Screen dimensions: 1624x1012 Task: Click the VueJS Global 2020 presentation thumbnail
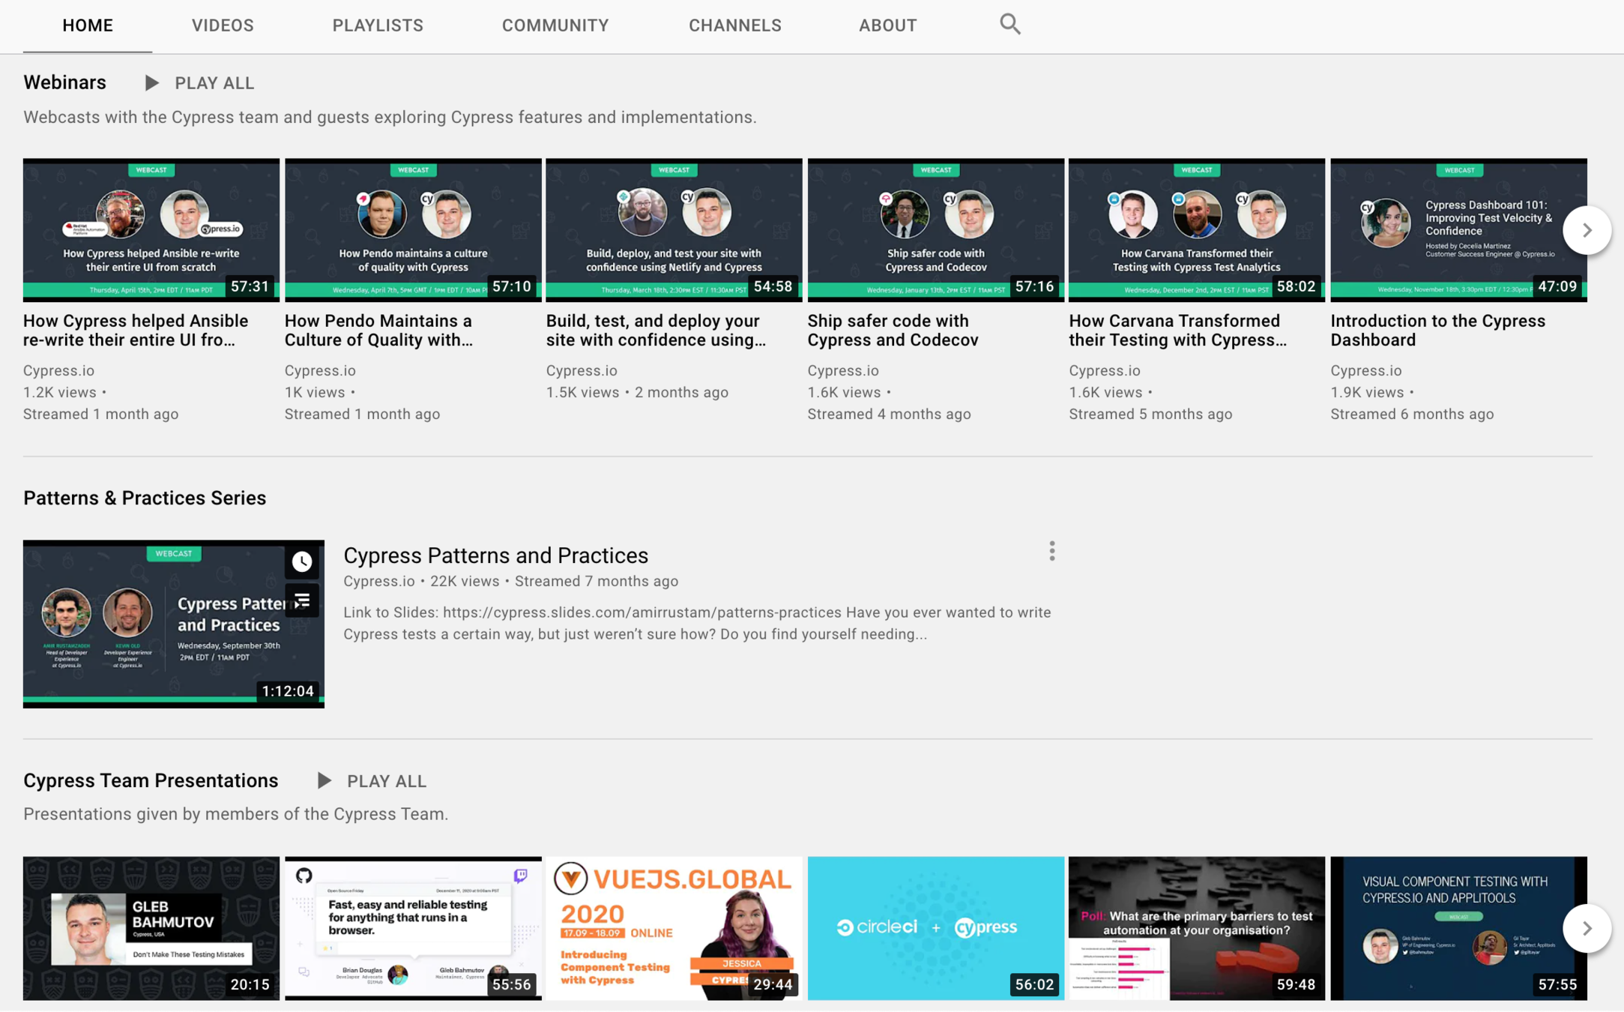tap(673, 928)
